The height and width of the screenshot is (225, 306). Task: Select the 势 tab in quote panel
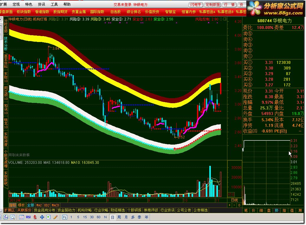pos(276,210)
